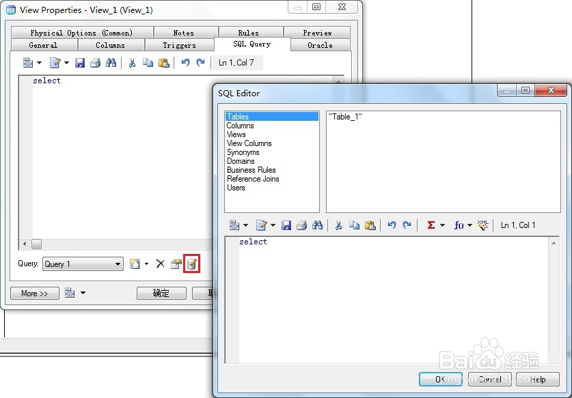572x398 pixels.
Task: Open query Properties icon next to delete
Action: [x=176, y=264]
